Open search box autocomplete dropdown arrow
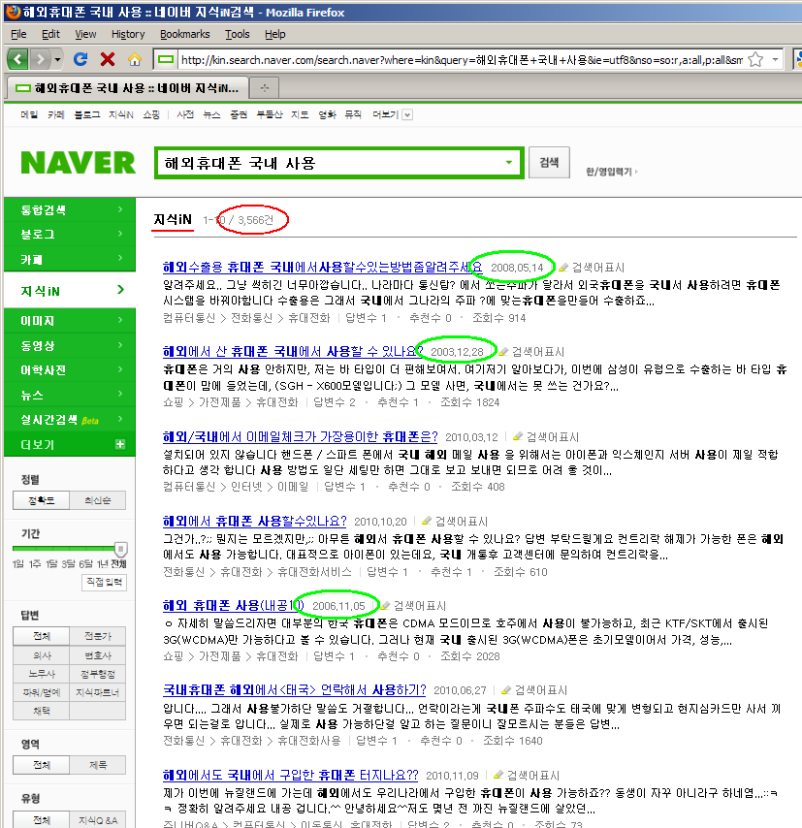 509,163
